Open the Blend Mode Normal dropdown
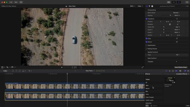This screenshot has width=190, height=107. click(x=176, y=12)
